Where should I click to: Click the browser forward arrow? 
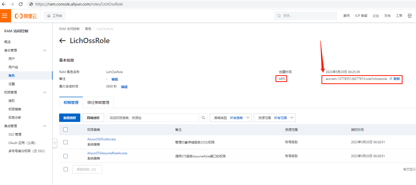(12, 4)
